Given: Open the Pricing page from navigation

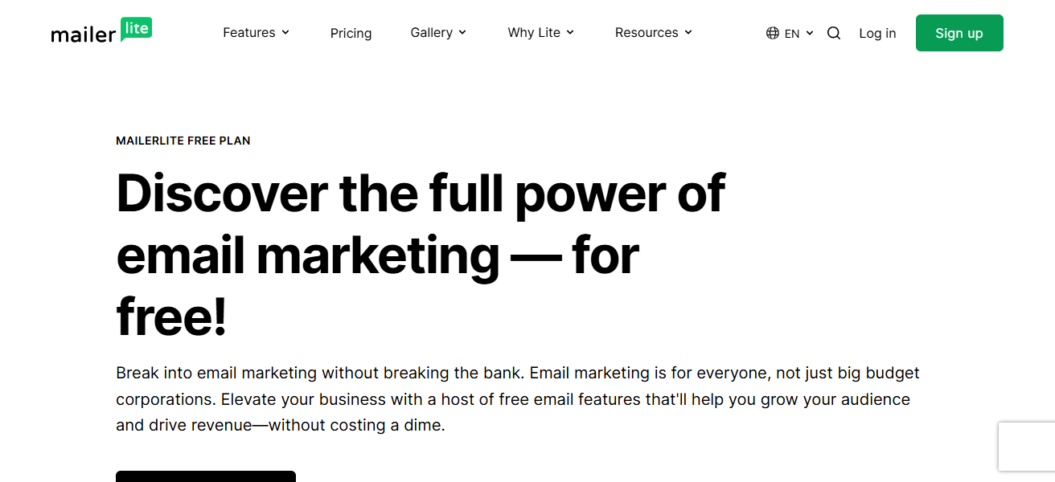Looking at the screenshot, I should tap(351, 32).
